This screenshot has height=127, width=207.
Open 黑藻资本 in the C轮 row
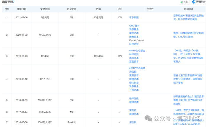click(x=134, y=75)
